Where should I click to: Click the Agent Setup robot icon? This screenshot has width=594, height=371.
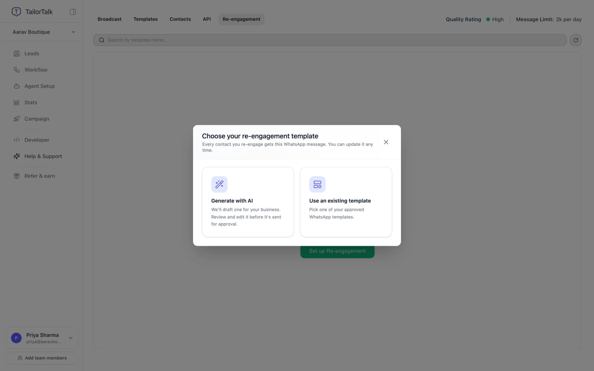[17, 86]
